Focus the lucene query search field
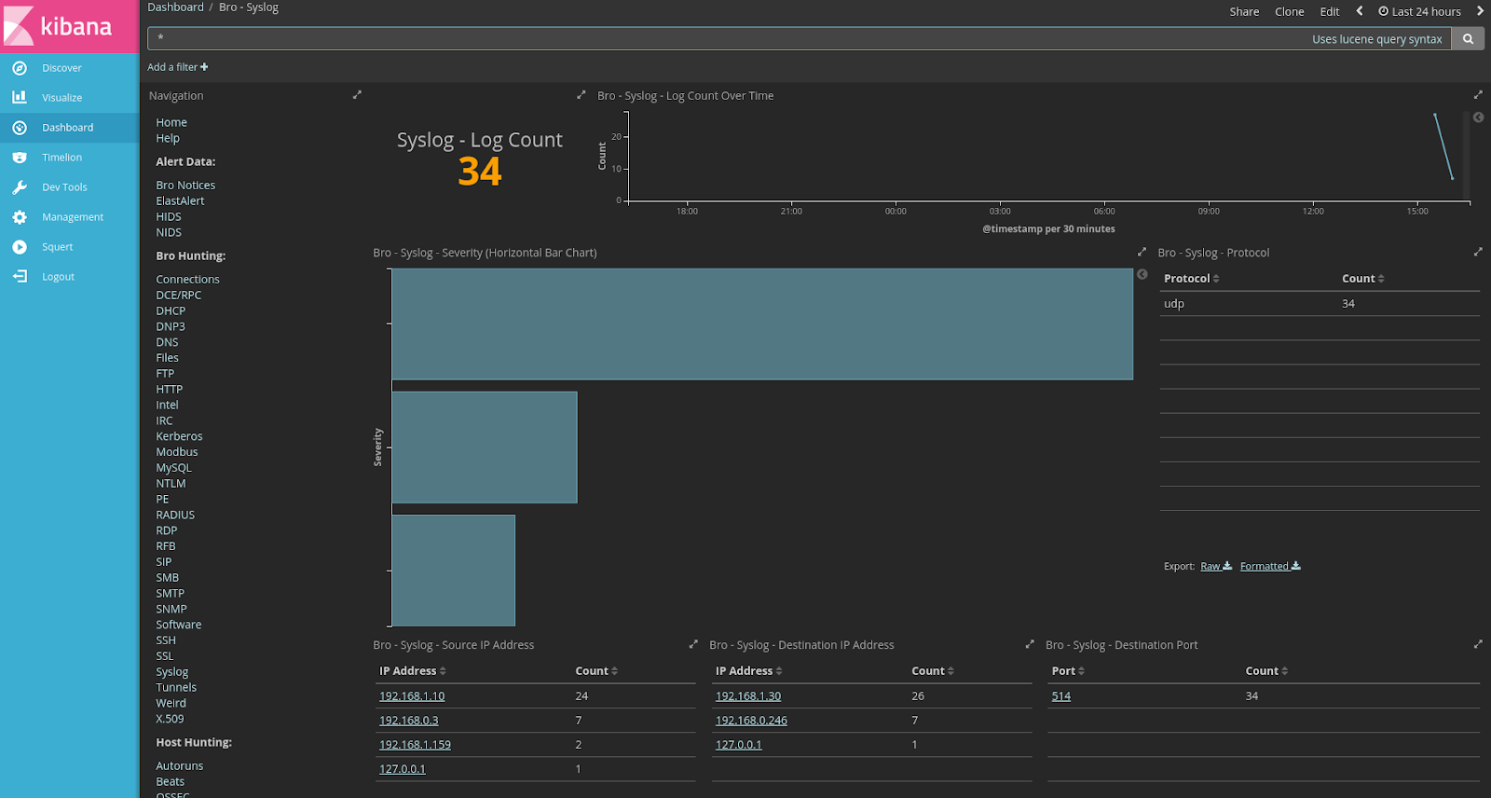Viewport: 1491px width, 798px height. (x=800, y=39)
